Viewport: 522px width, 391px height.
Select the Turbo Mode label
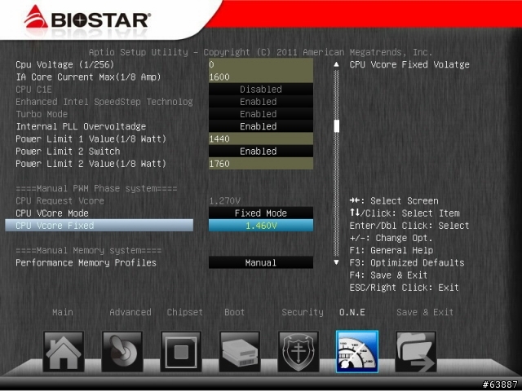coord(42,114)
